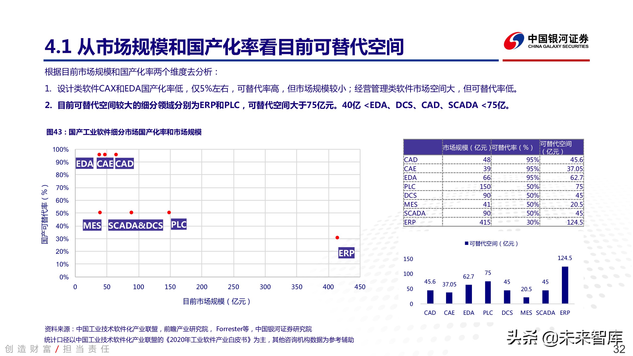633x356 pixels.
Task: Click the ERP row label in the table
Action: [410, 222]
